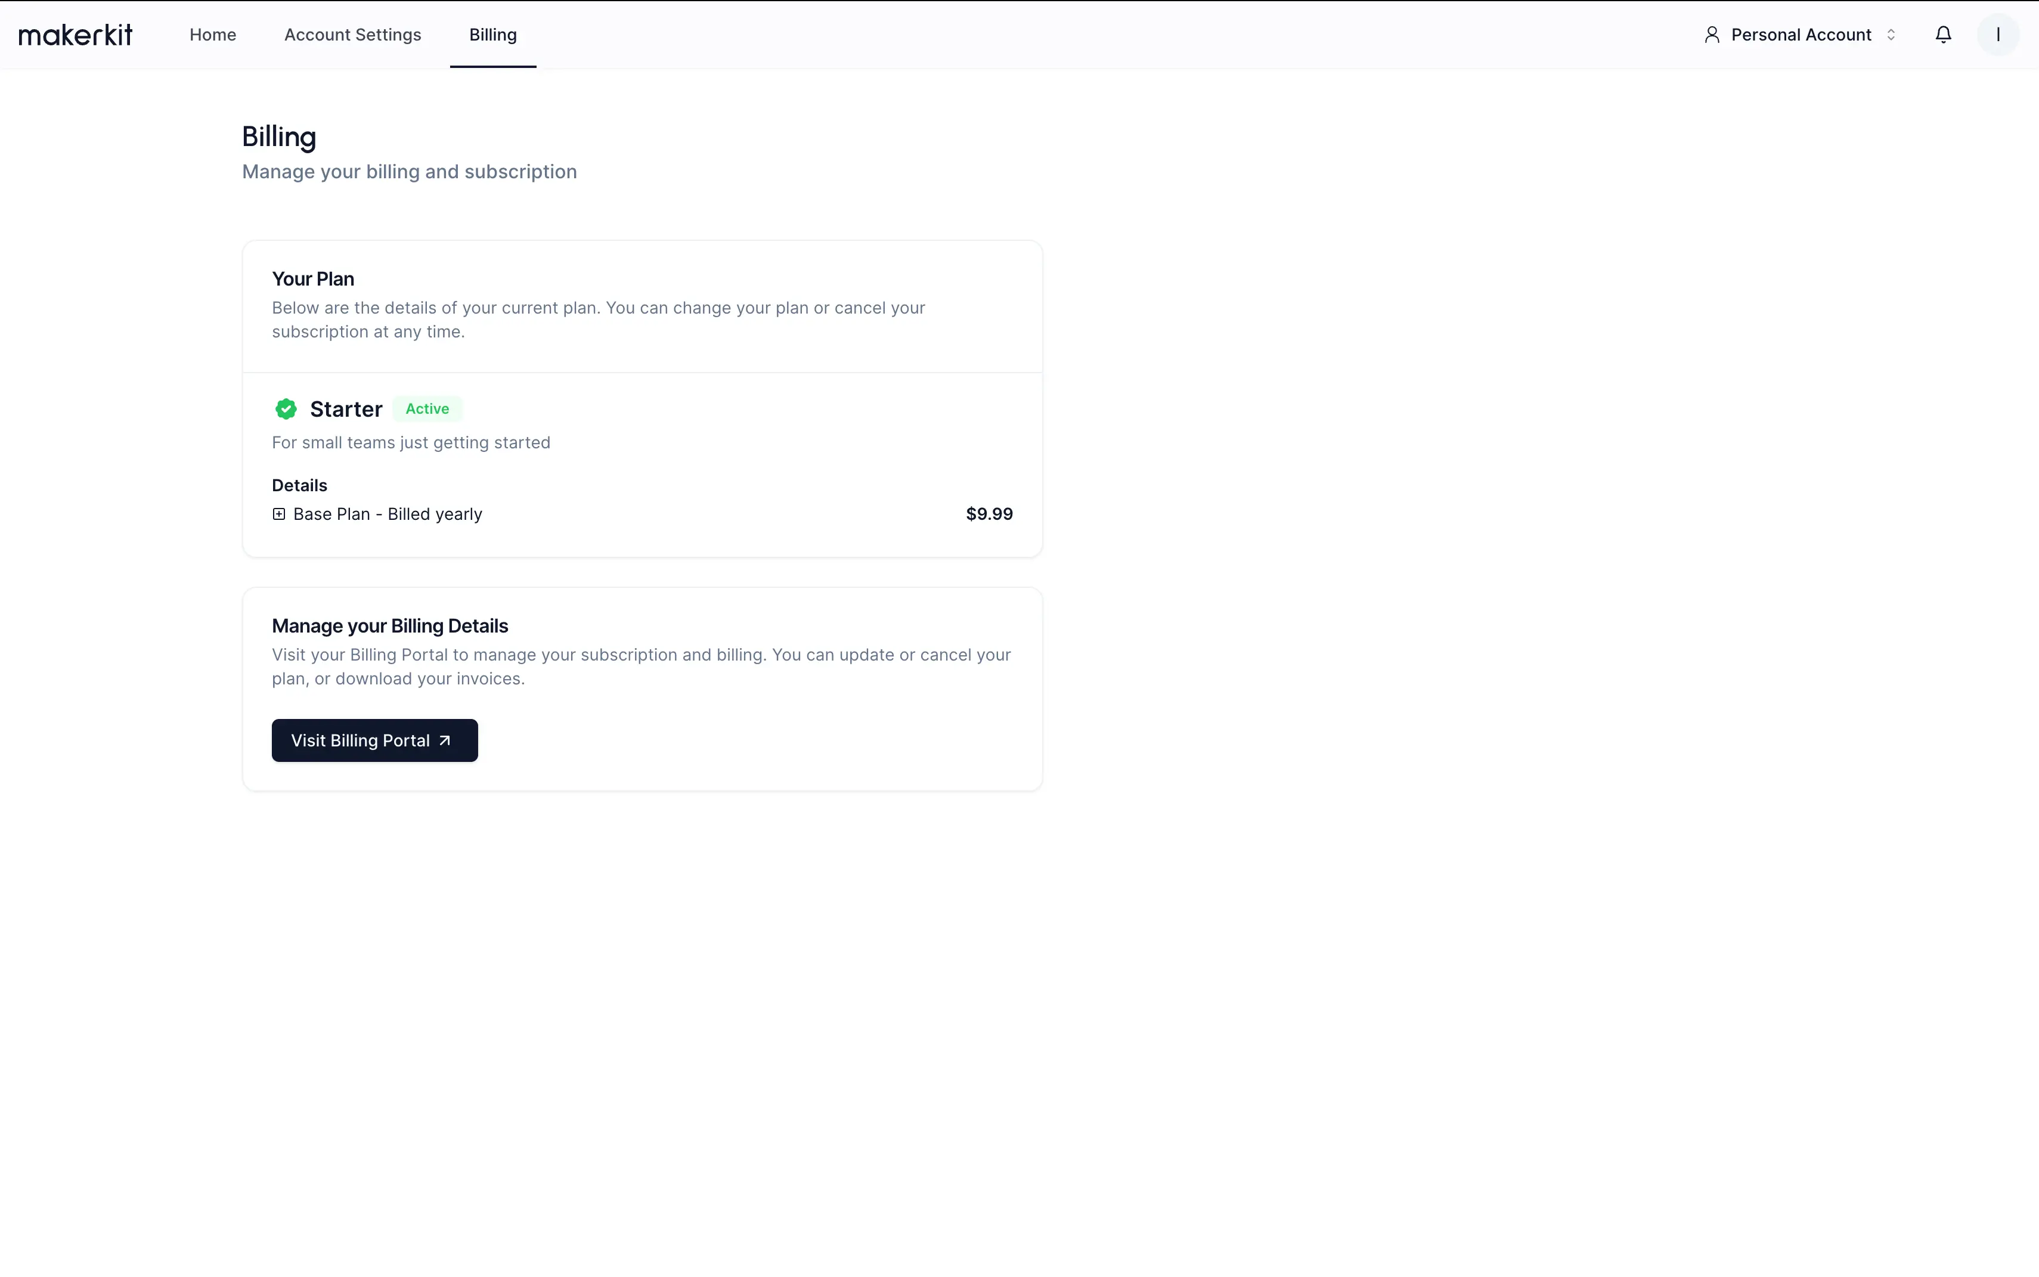The width and height of the screenshot is (2039, 1277).
Task: Click the Manage your Billing Details heading
Action: pyautogui.click(x=389, y=626)
